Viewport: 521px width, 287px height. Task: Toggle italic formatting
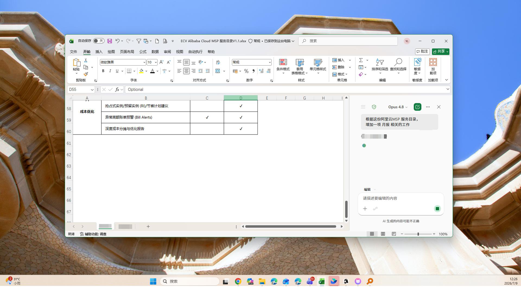(x=110, y=71)
